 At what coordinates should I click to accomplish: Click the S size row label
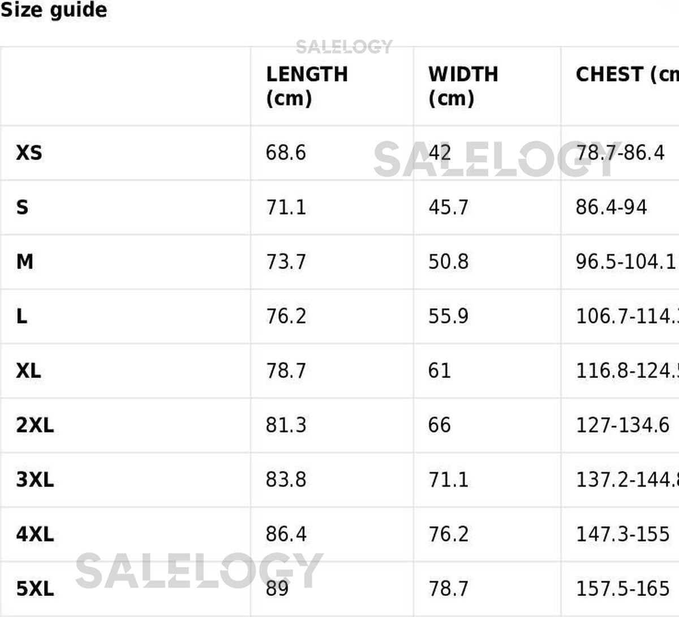[22, 207]
